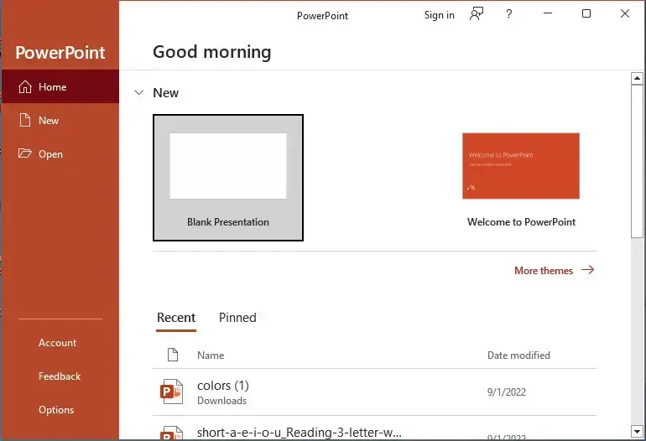Viewport: 646px width, 441px height.
Task: Switch to the Pinned tab
Action: click(x=237, y=318)
